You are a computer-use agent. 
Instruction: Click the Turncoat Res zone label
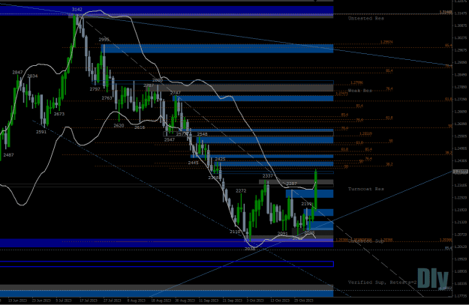pos(366,189)
